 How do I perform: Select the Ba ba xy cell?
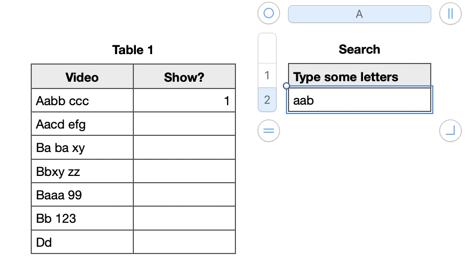click(x=82, y=148)
